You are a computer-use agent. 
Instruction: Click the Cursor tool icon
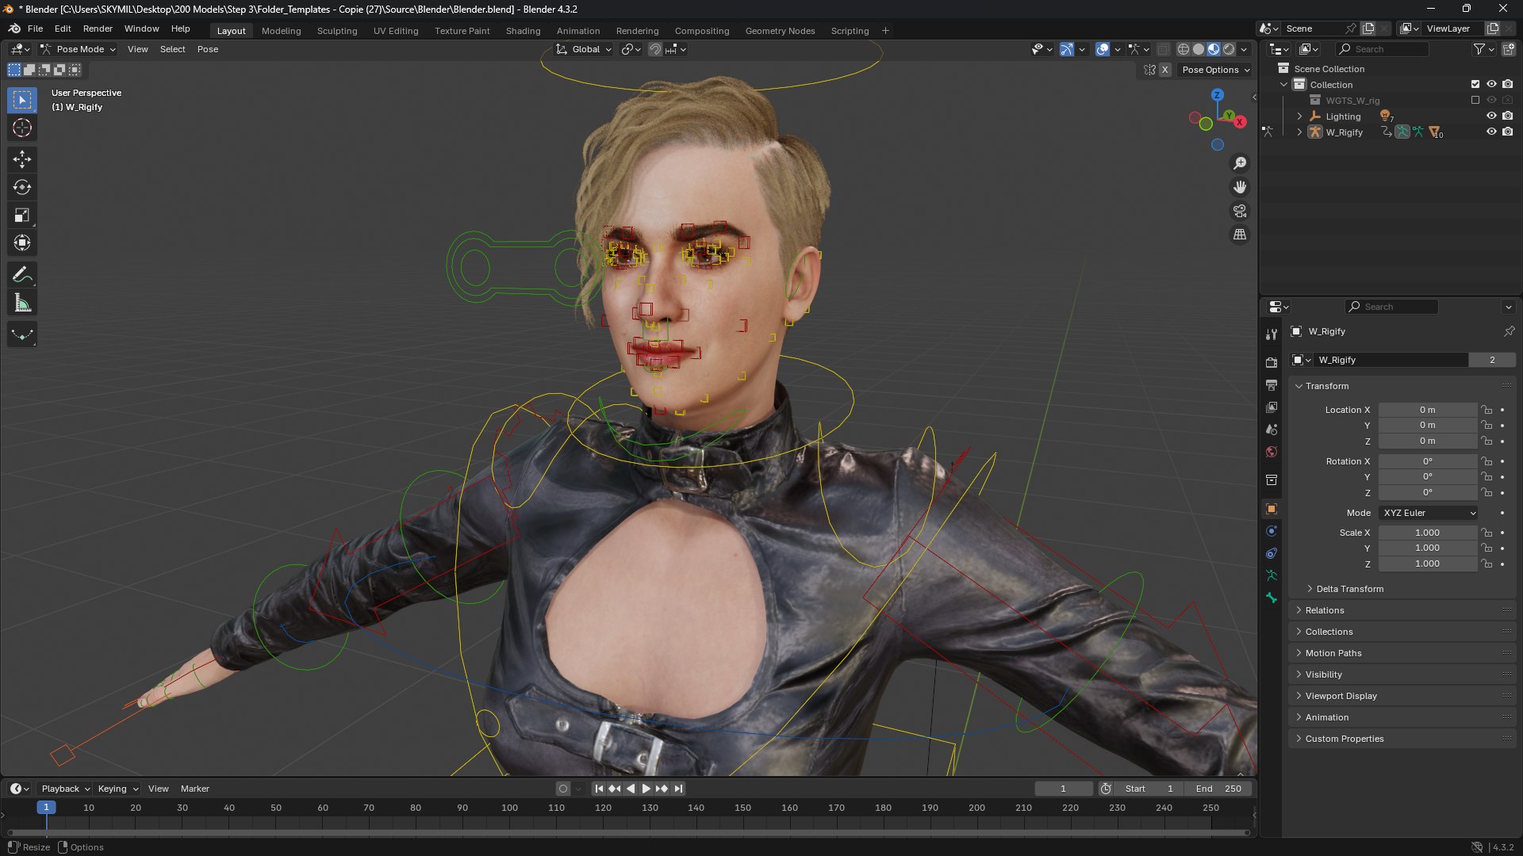[22, 128]
